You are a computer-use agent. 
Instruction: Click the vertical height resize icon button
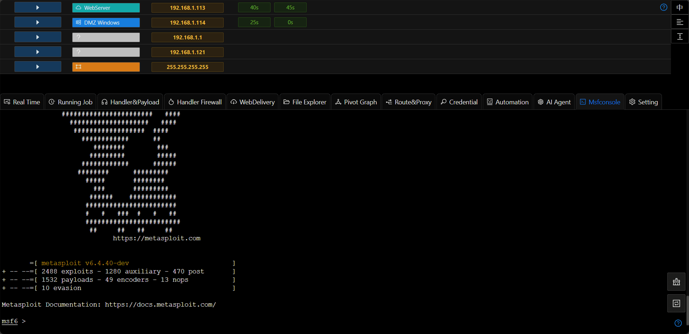(680, 36)
